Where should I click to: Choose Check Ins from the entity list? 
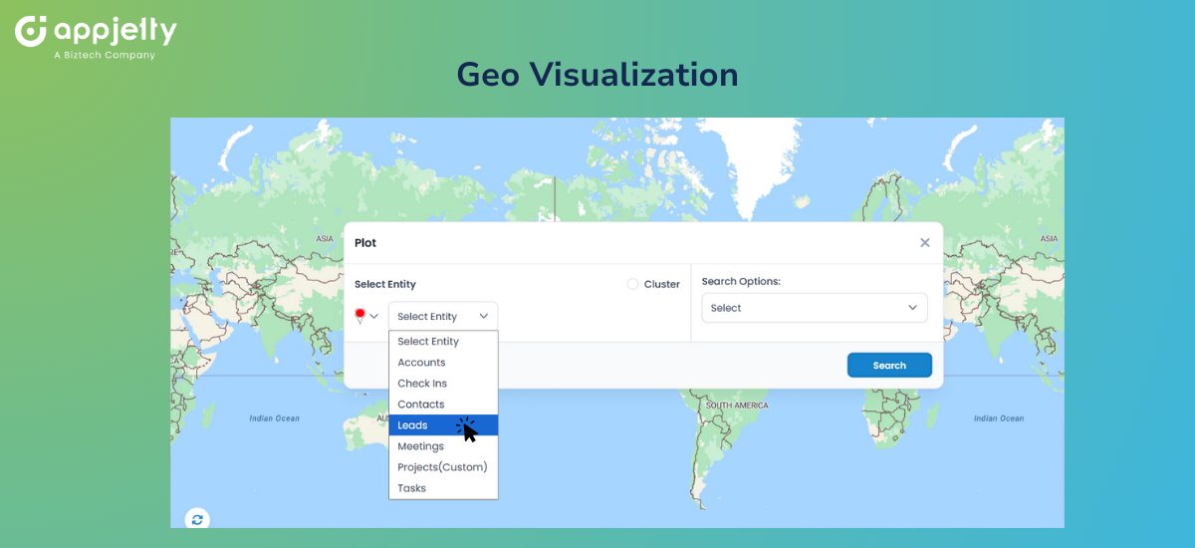[422, 384]
